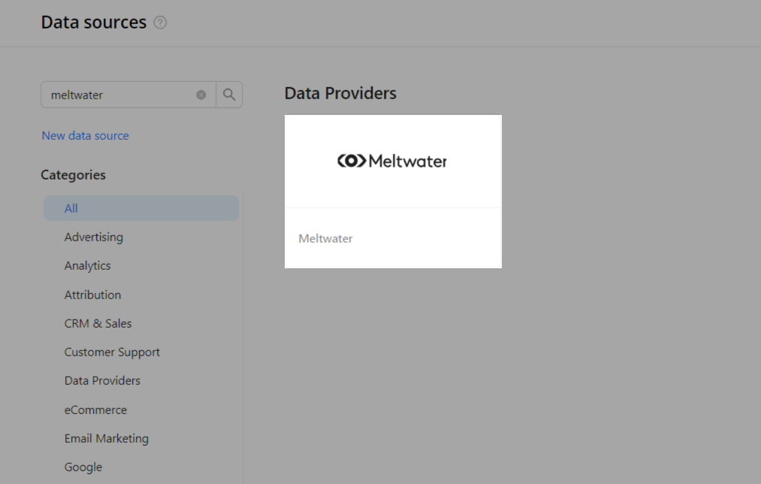Click the search magnifier icon

(x=229, y=94)
